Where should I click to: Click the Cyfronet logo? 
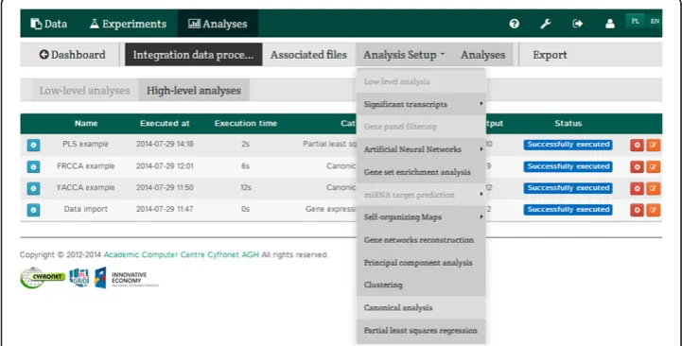(x=43, y=278)
